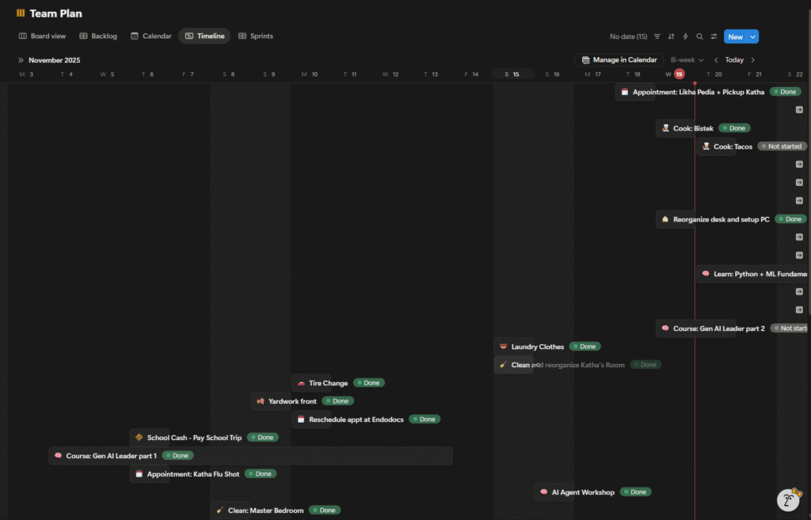Collapse the timeline sidebar with the double chevron

21,59
